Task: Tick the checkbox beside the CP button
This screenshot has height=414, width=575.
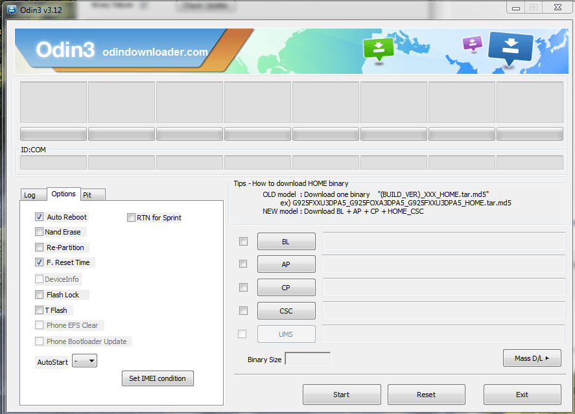Action: coord(244,288)
